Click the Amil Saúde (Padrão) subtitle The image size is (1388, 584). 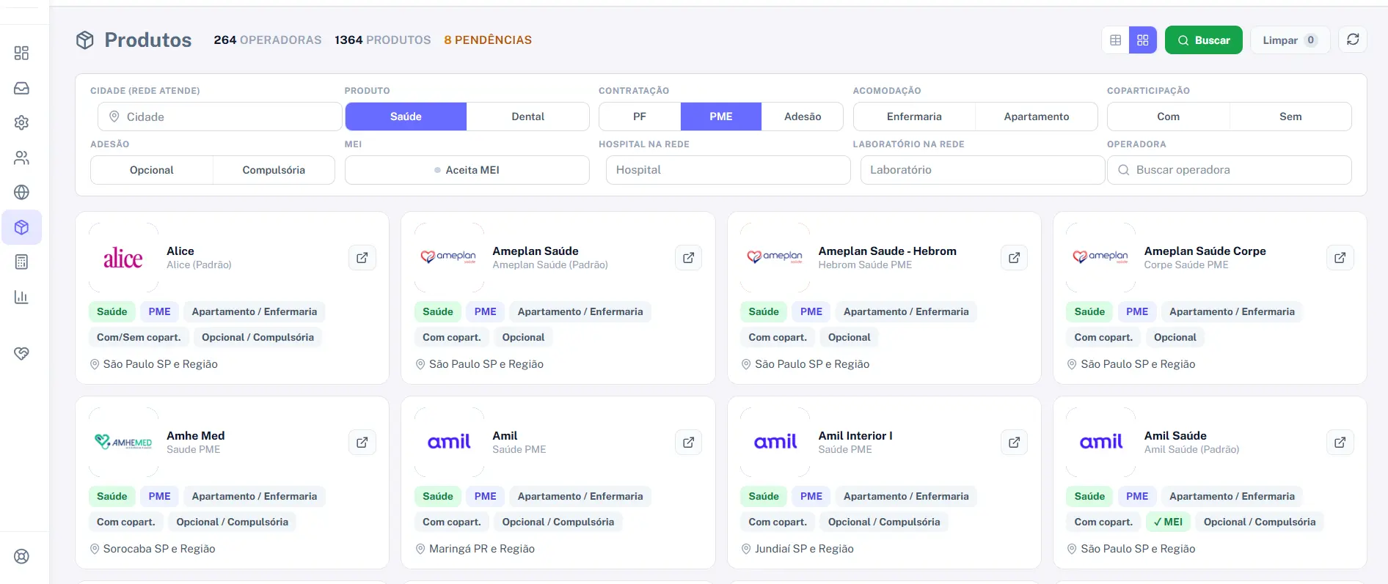[x=1191, y=449]
